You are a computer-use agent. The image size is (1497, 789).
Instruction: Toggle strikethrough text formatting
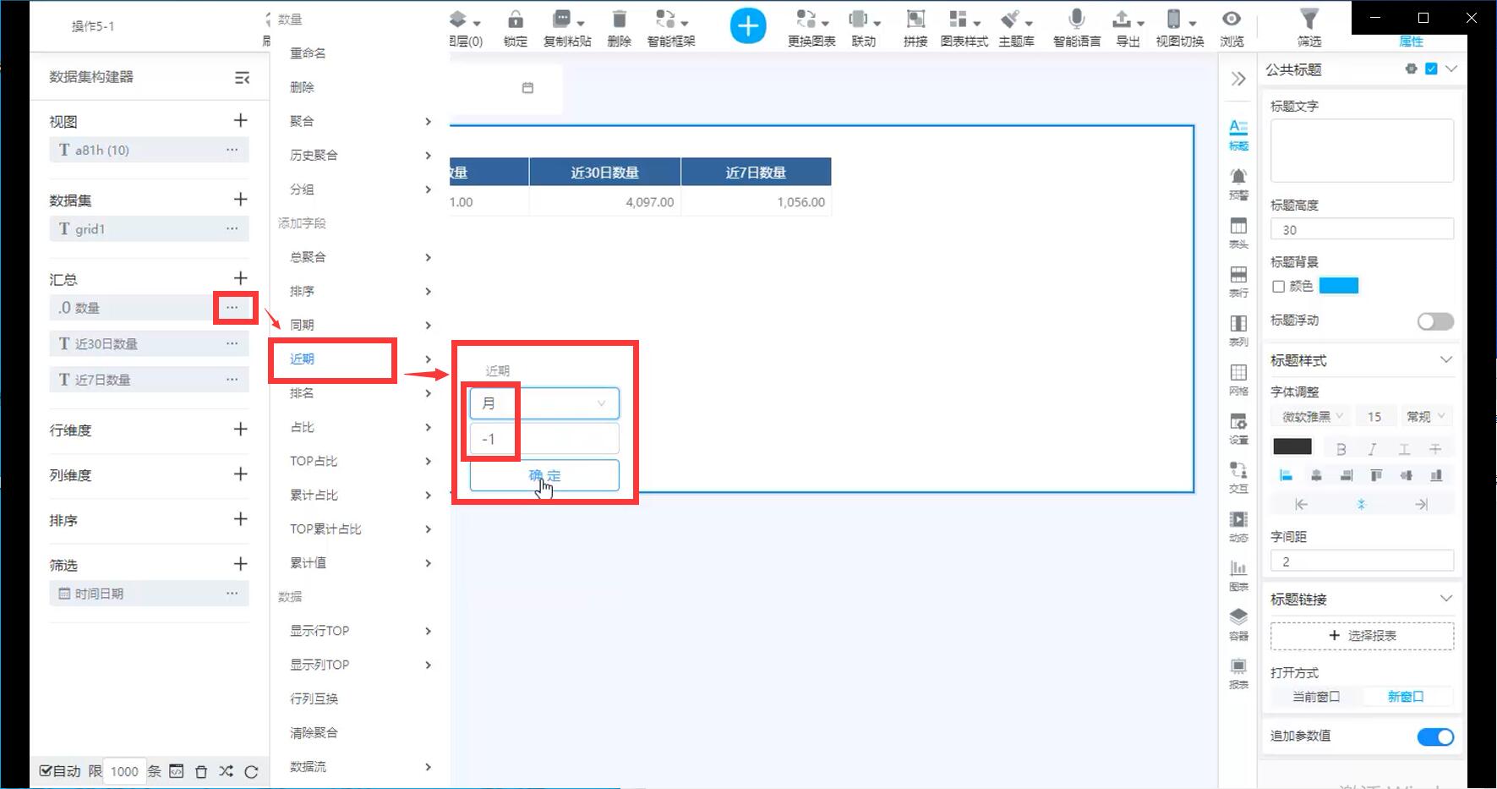pos(1435,449)
